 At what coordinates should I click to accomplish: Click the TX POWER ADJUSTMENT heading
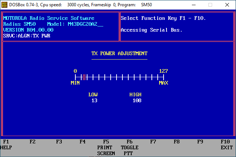[119, 53]
